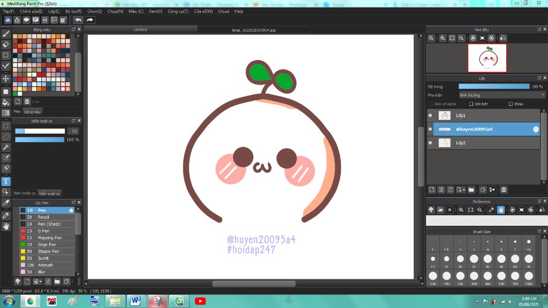This screenshot has width=548, height=308.
Task: Zoom out using the Hoa tiêu navigator panel
Action: [461, 38]
